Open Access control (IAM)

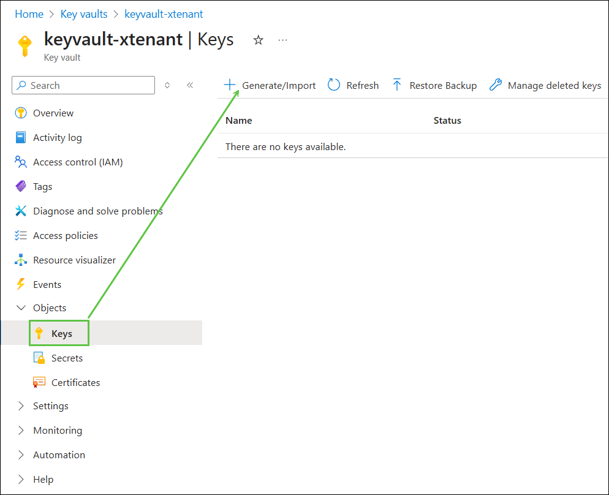pyautogui.click(x=78, y=162)
